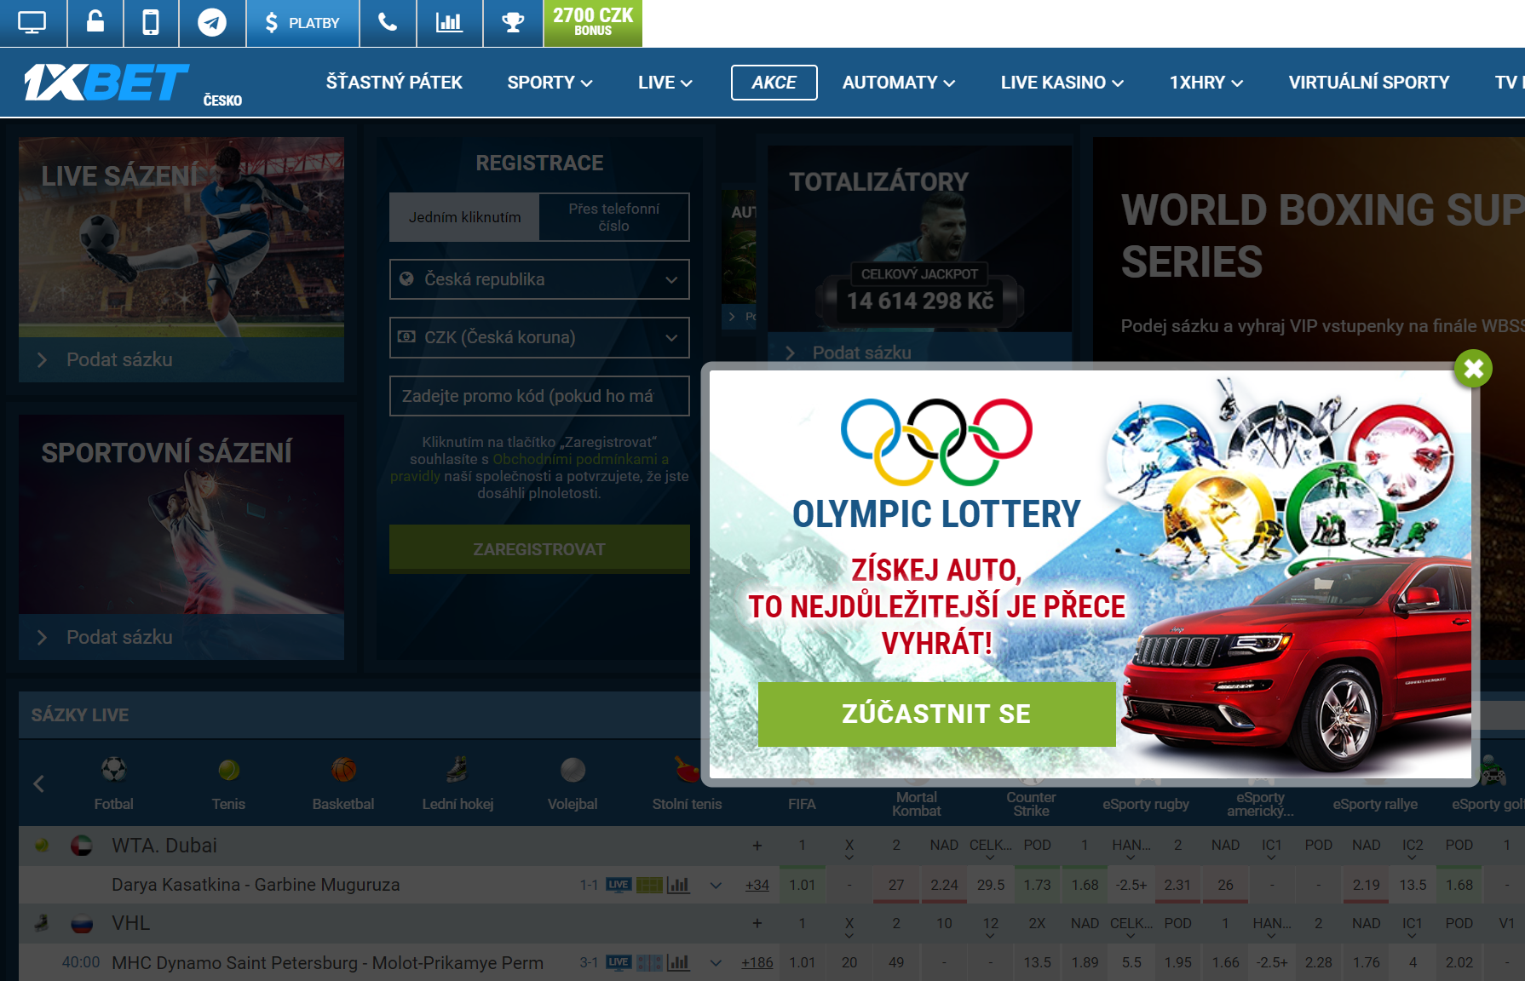The height and width of the screenshot is (981, 1525).
Task: Open statistics chart icon for Dynamo match
Action: coord(678,962)
